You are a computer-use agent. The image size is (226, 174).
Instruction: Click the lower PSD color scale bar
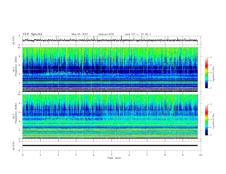(x=206, y=120)
